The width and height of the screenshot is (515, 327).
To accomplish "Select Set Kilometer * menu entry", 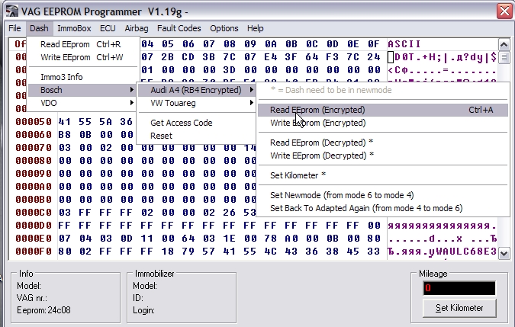I will click(x=383, y=175).
